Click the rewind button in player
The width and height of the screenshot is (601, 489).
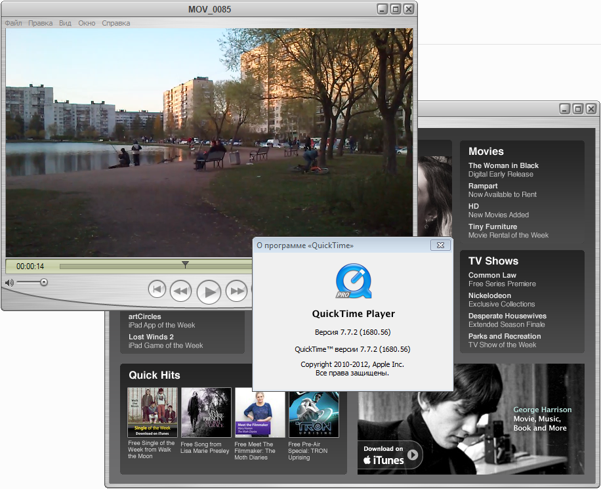pyautogui.click(x=180, y=291)
